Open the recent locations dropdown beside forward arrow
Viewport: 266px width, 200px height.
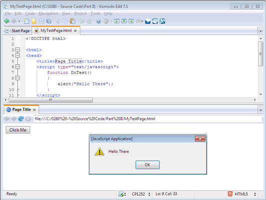point(19,21)
